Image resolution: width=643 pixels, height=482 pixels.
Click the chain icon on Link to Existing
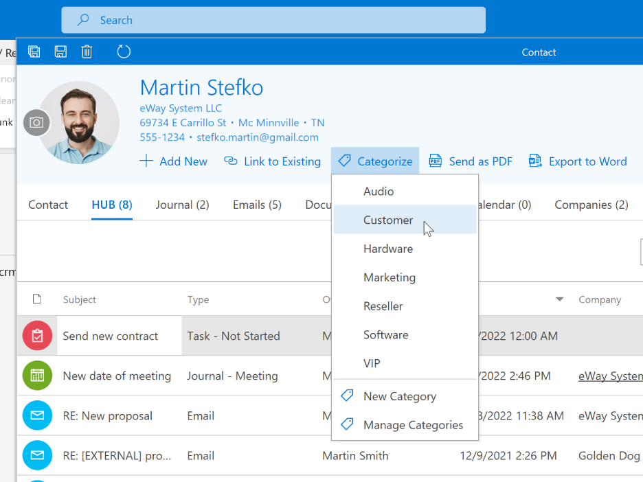click(x=230, y=161)
